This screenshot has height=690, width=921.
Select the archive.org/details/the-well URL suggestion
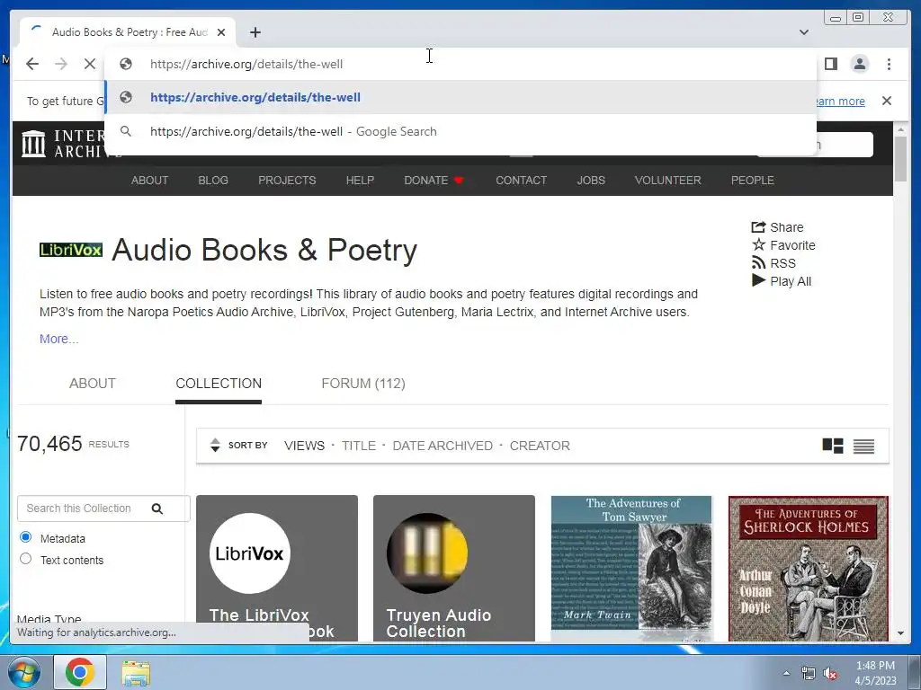click(x=460, y=97)
